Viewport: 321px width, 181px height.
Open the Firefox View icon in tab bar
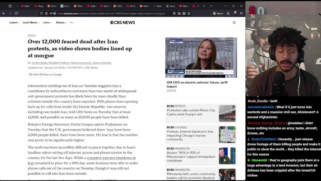(x=10, y=6)
